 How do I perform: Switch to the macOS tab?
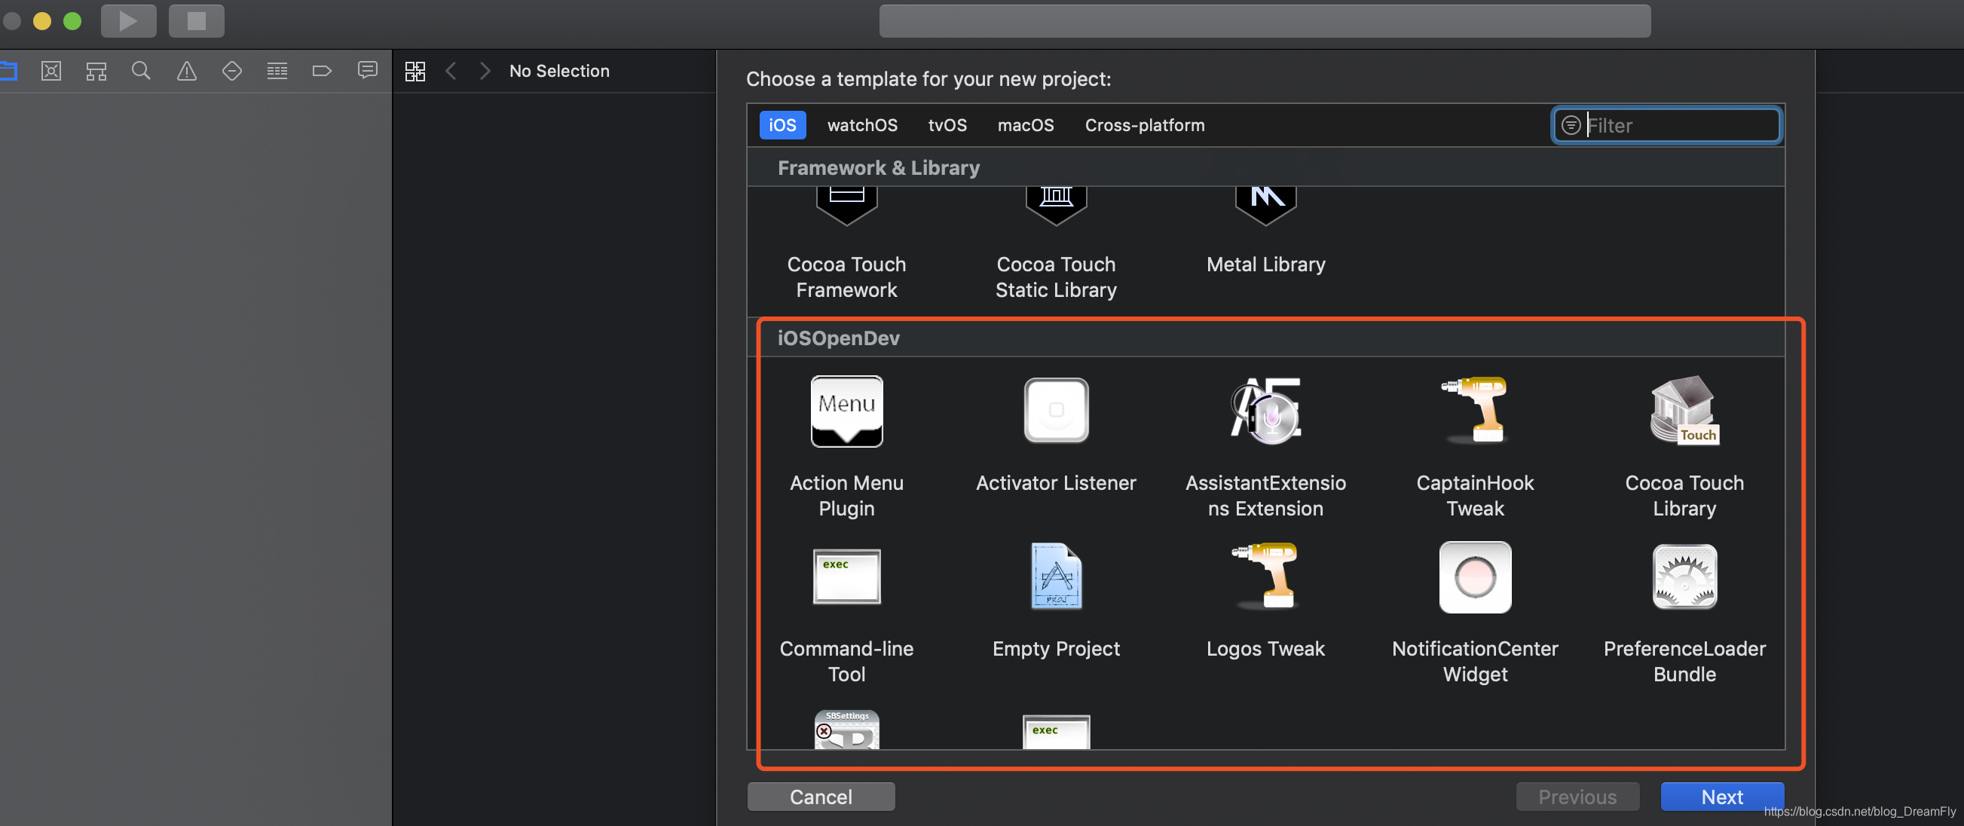click(x=1026, y=125)
